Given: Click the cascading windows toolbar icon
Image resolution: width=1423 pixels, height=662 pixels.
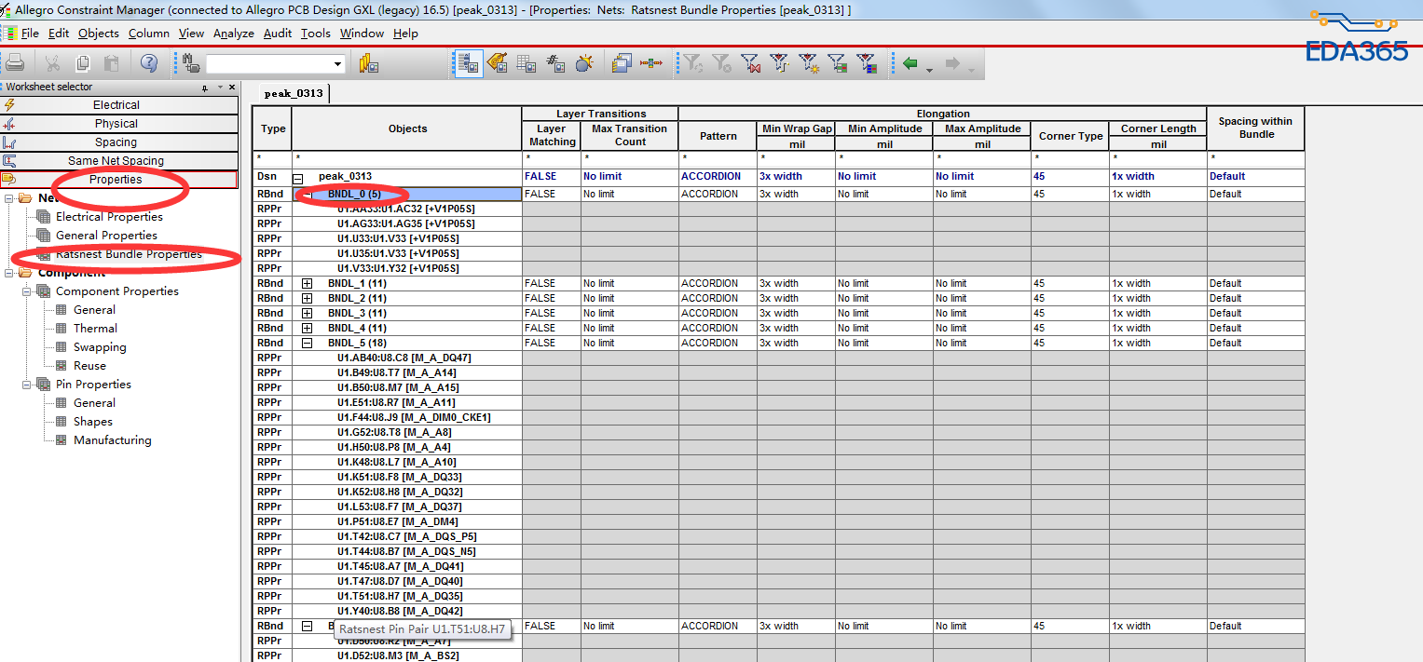Looking at the screenshot, I should [623, 63].
